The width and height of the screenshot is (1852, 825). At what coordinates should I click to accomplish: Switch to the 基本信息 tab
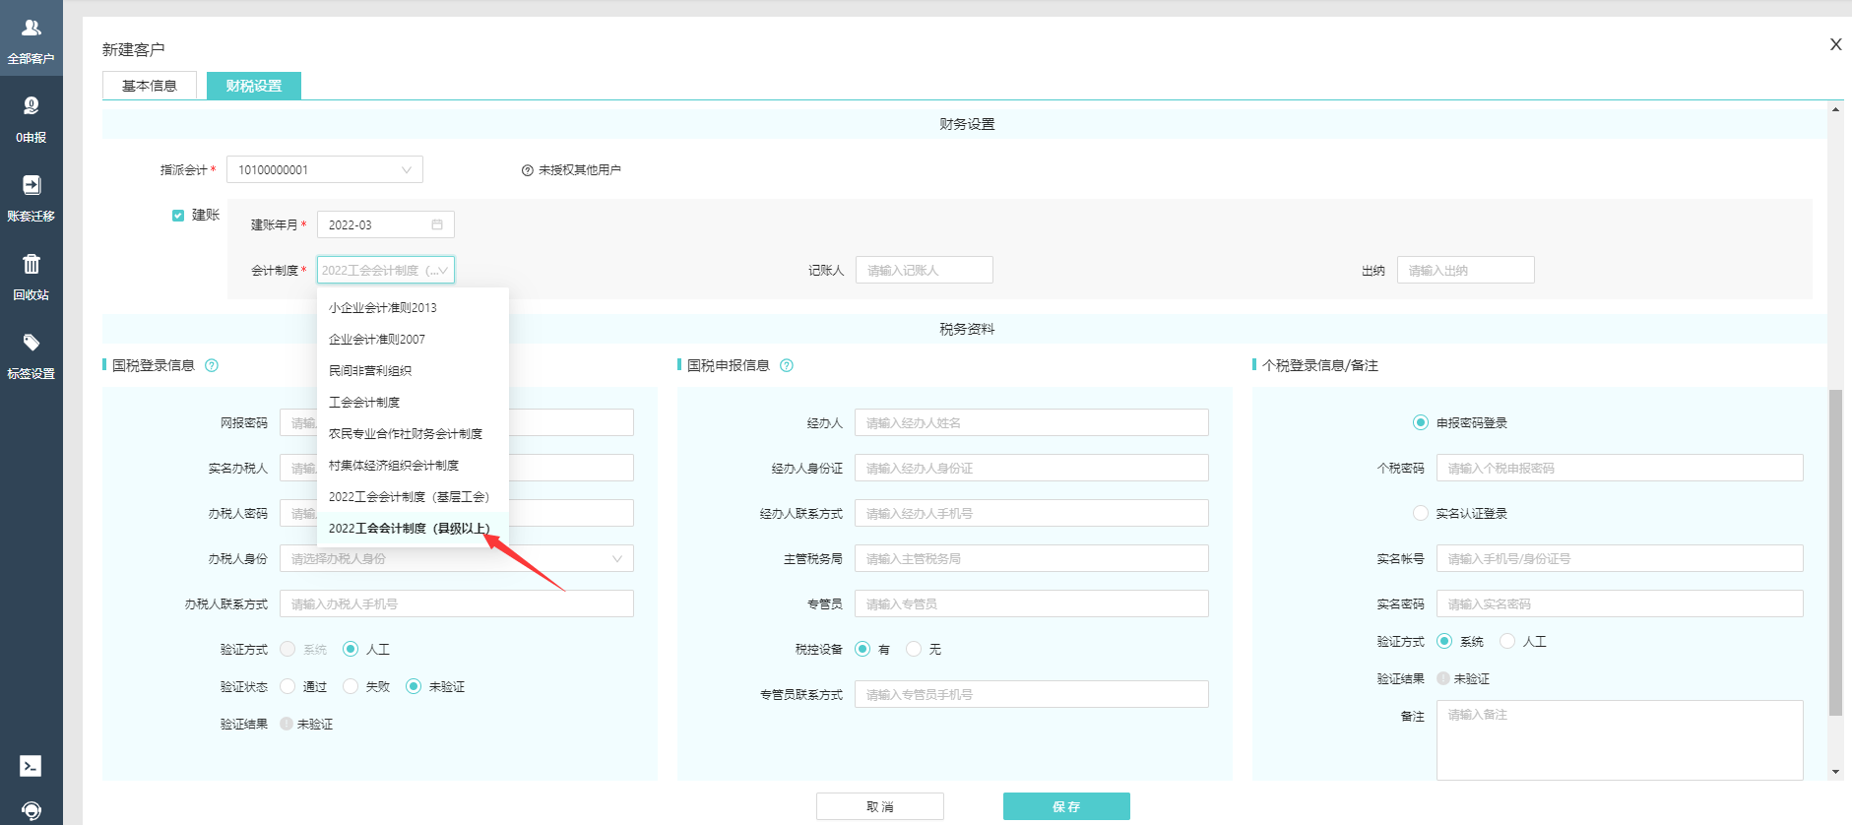point(150,86)
